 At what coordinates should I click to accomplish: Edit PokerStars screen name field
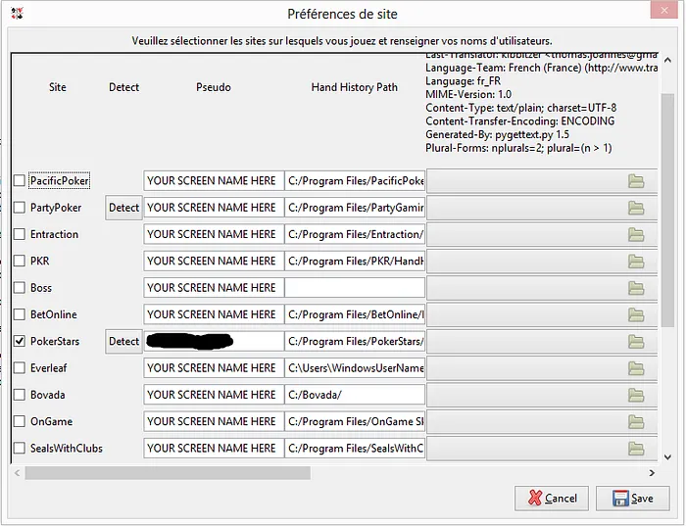(x=214, y=342)
